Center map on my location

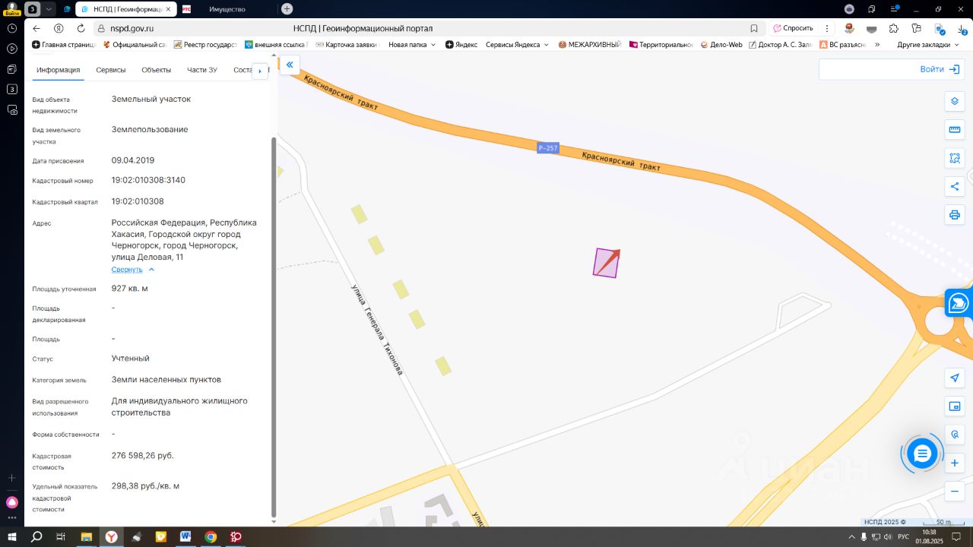point(955,378)
